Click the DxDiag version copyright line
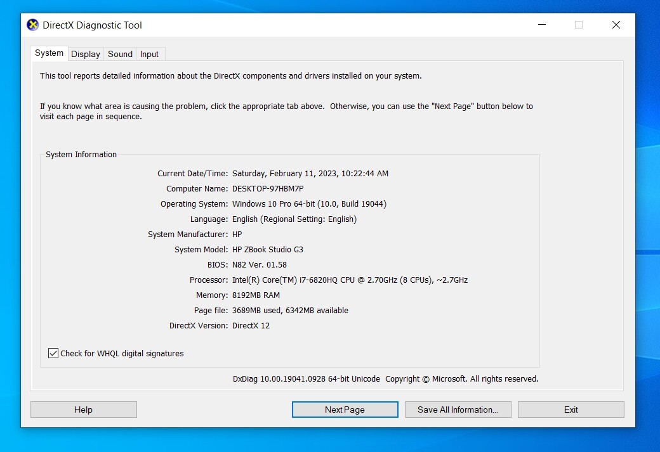 386,379
